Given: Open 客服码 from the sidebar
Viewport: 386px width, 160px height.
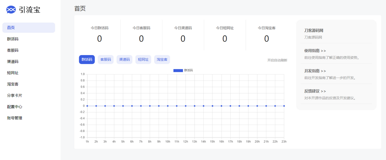Looking at the screenshot, I should pyautogui.click(x=13, y=50).
